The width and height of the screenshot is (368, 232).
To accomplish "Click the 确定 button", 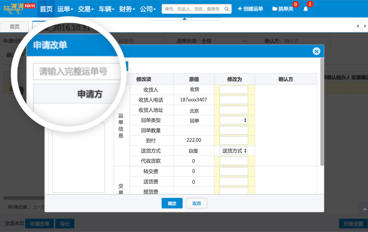I will (x=172, y=203).
